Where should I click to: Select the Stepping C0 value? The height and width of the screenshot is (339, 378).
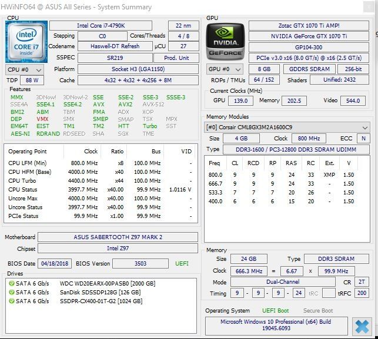click(102, 36)
